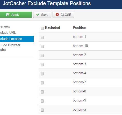The width and height of the screenshot is (122, 115).
Task: Click the red X Close icon
Action: [57, 15]
